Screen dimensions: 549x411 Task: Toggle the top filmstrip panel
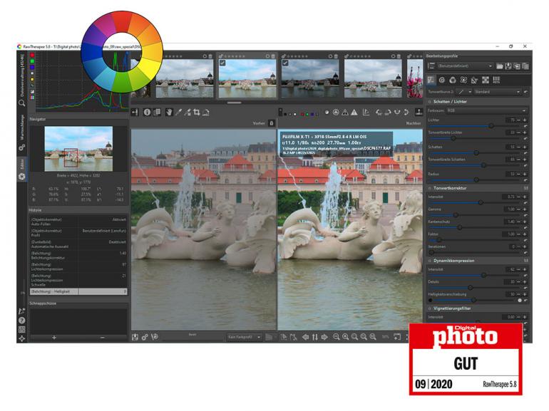[x=419, y=113]
